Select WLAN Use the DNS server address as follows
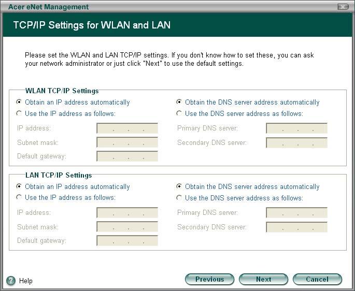355x291 pixels. 179,113
